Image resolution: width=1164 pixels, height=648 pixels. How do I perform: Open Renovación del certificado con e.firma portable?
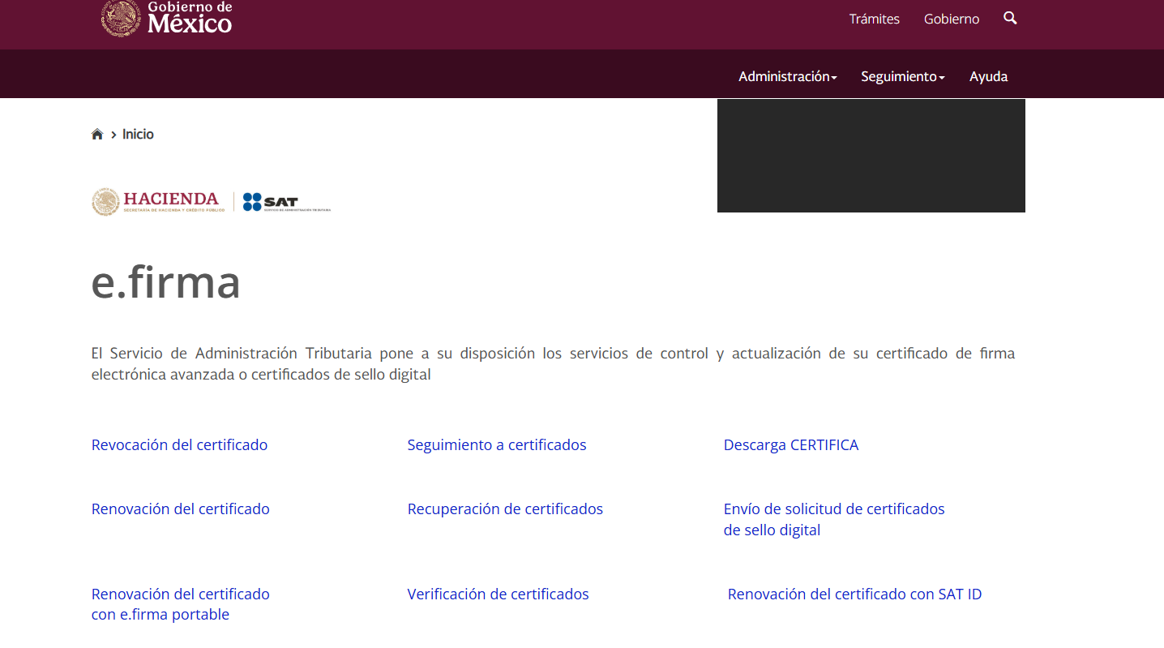click(x=181, y=604)
